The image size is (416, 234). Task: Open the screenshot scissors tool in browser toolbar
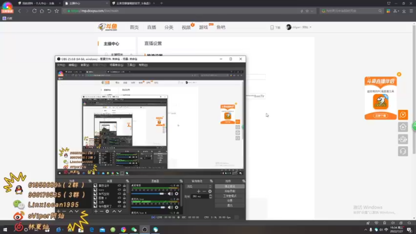point(395,11)
